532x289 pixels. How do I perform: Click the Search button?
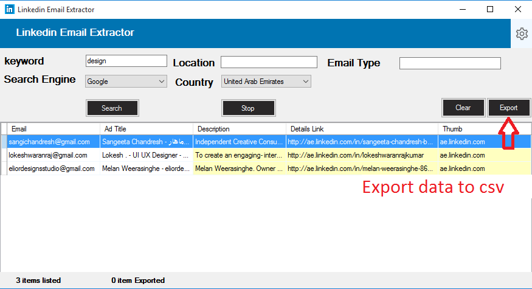coord(112,108)
